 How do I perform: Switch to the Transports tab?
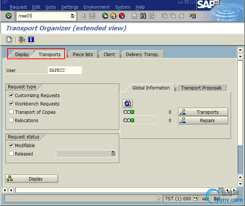(49, 55)
